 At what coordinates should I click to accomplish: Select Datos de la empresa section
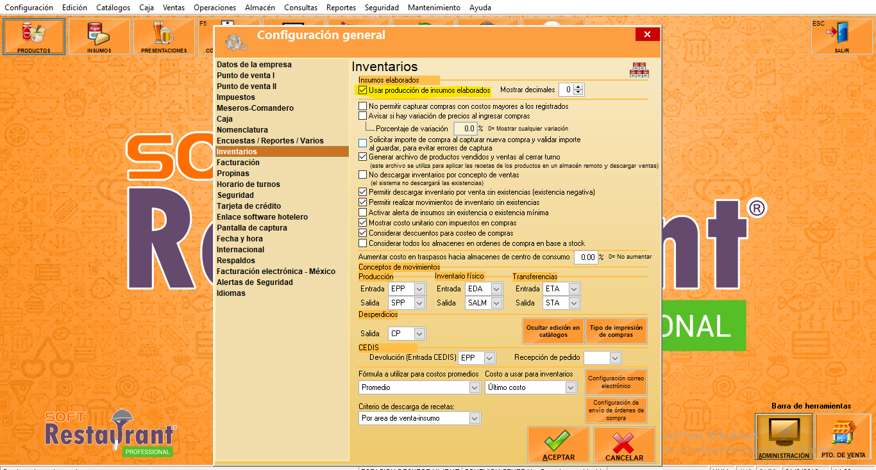pos(254,65)
